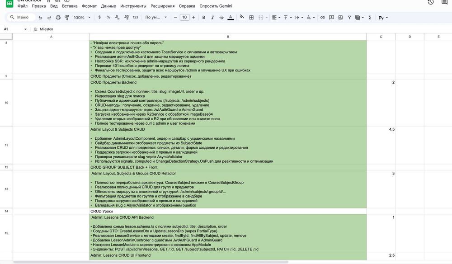The image size is (452, 264).
Task: Increase decimal places
Action: click(126, 17)
